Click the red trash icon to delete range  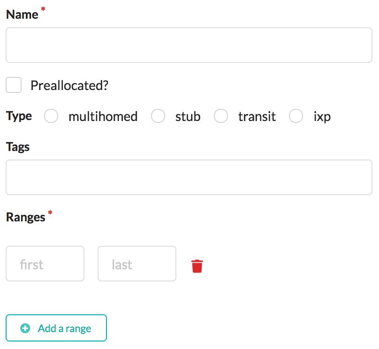tap(197, 266)
